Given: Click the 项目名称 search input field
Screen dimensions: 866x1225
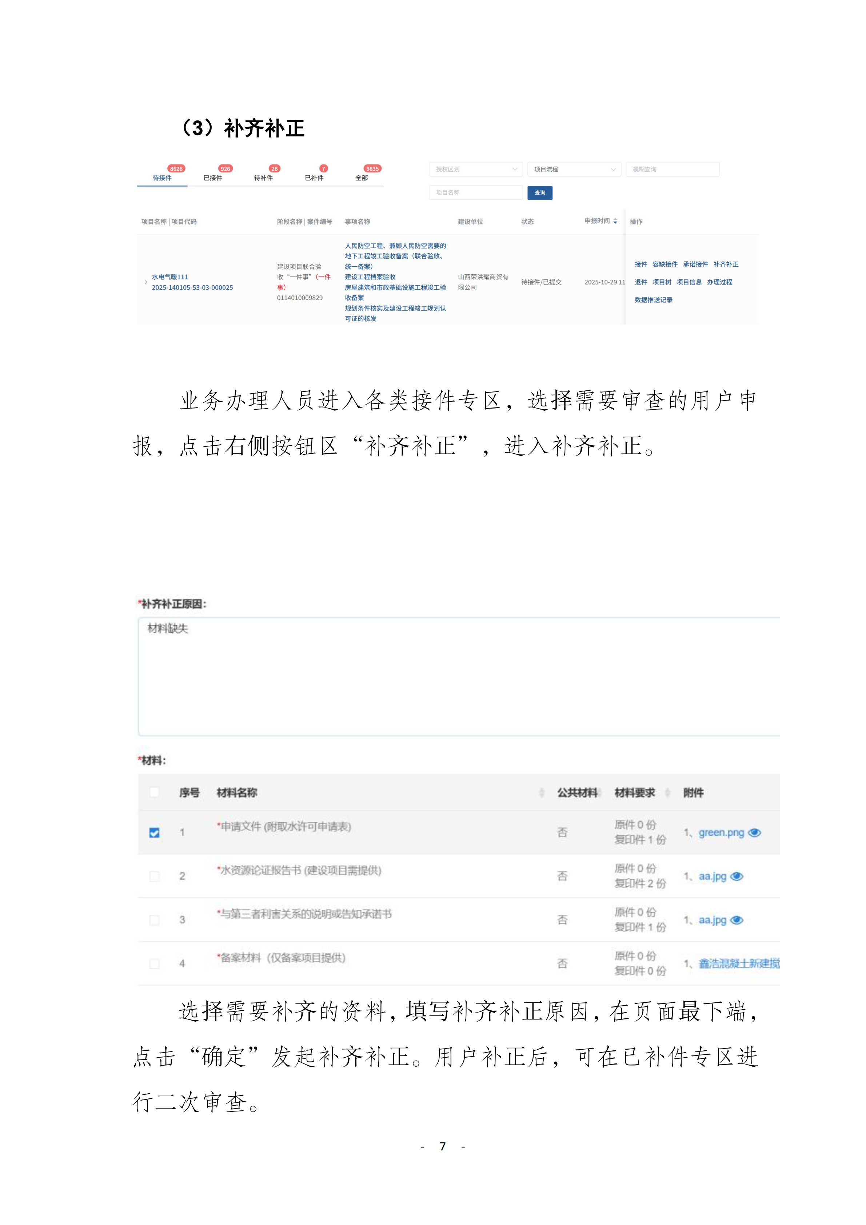Looking at the screenshot, I should point(475,192).
